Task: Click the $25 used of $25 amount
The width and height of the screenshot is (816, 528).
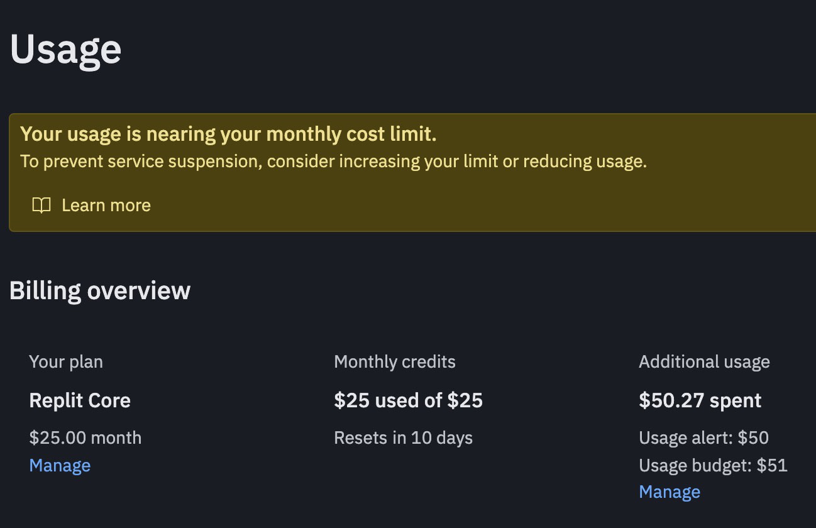Action: [x=408, y=400]
